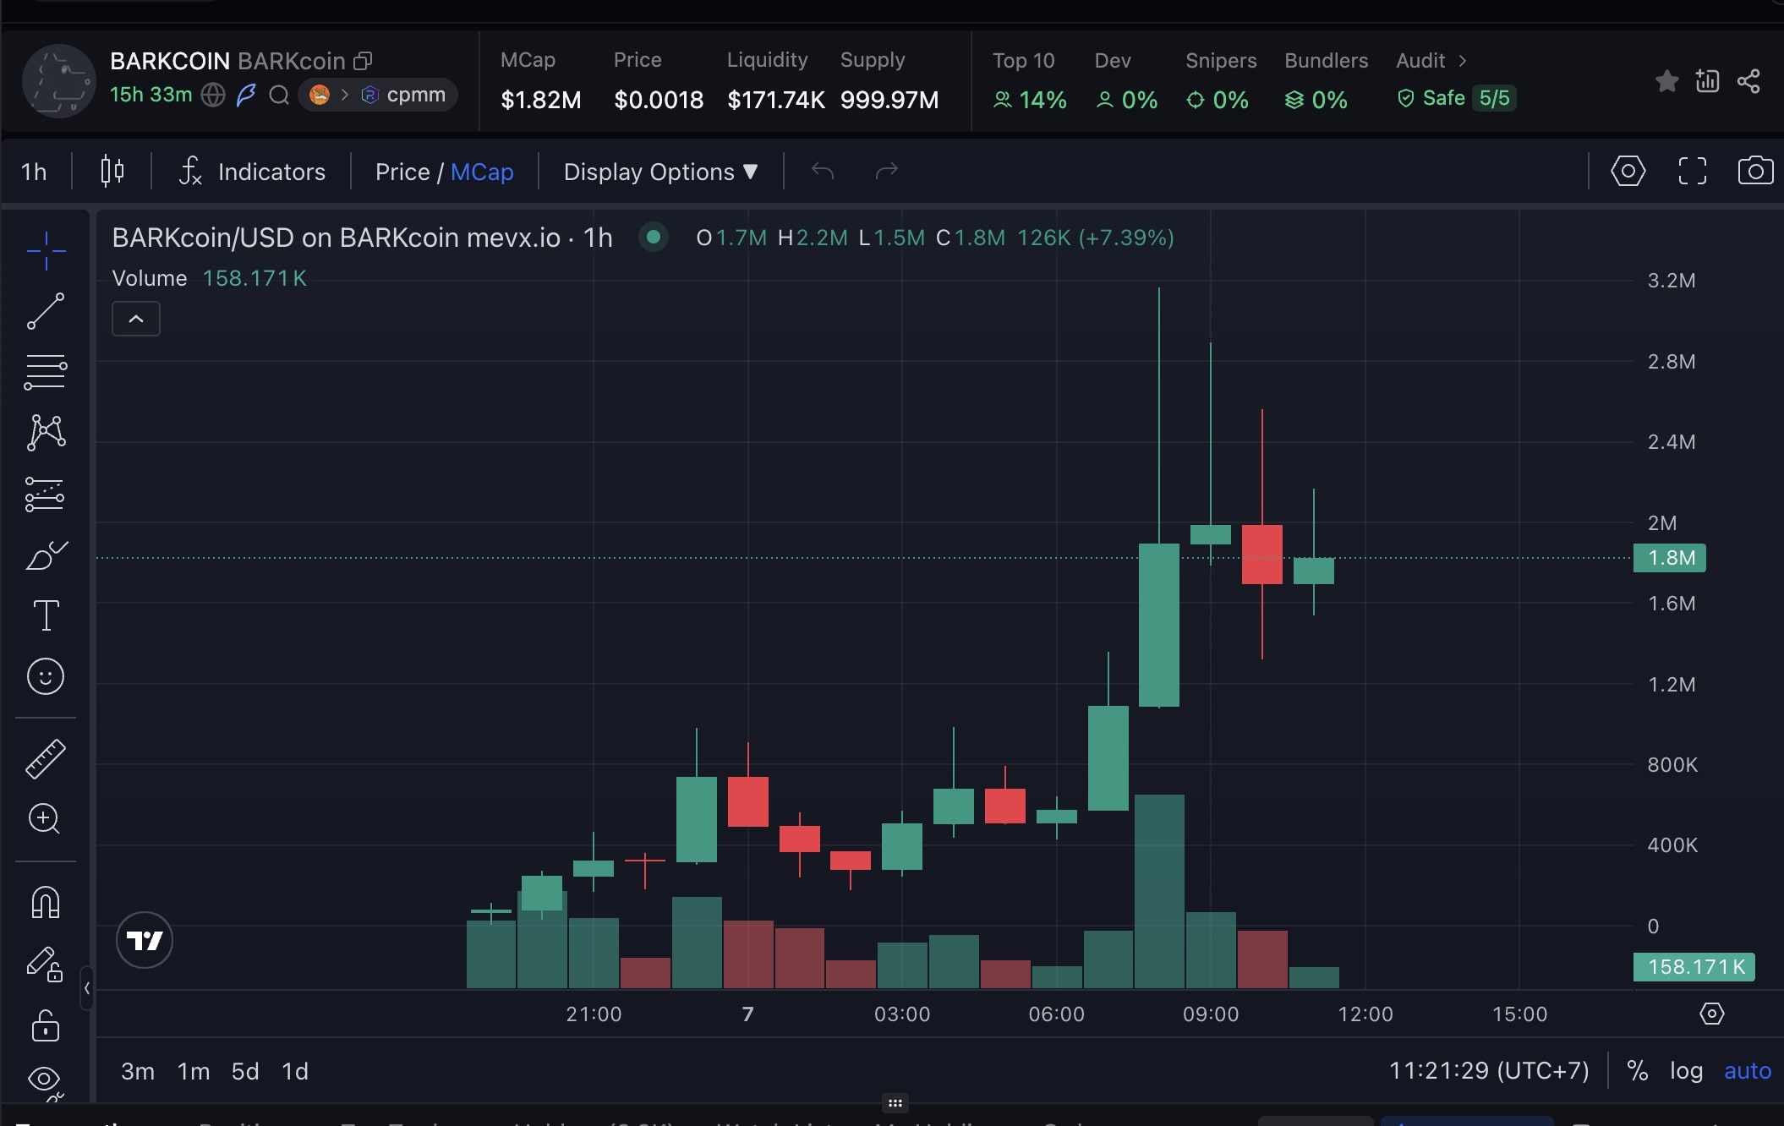The width and height of the screenshot is (1784, 1126).
Task: Click the BARKCOIN token avatar
Action: click(58, 81)
